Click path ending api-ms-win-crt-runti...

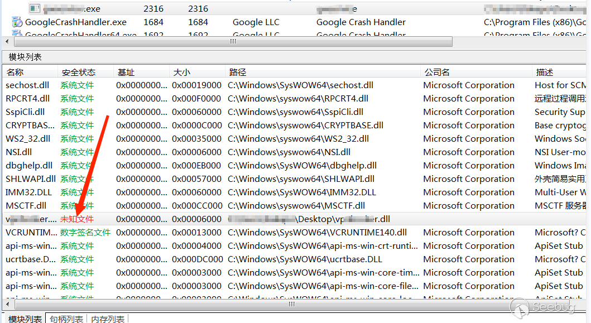[323, 245]
